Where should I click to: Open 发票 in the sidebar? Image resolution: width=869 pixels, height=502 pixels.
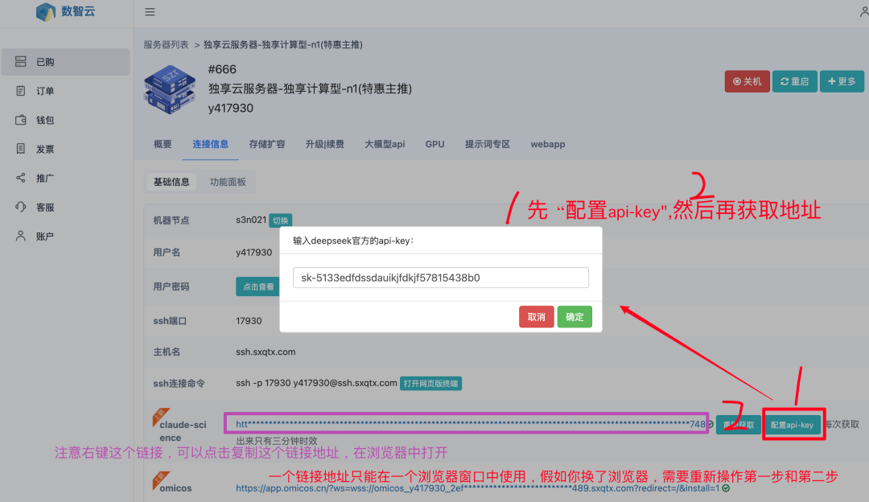[x=65, y=149]
